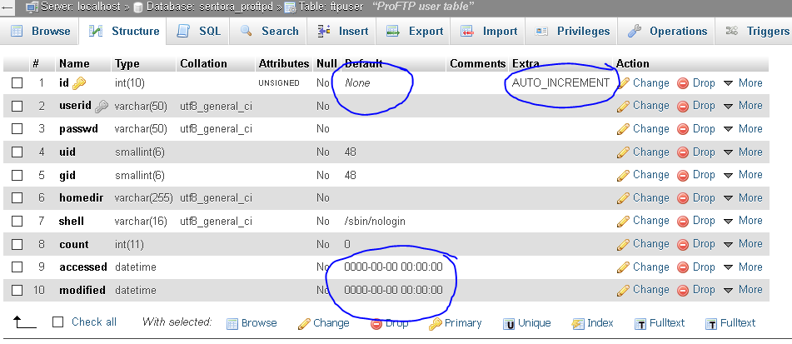Tick the checkbox for the userid column

17,106
